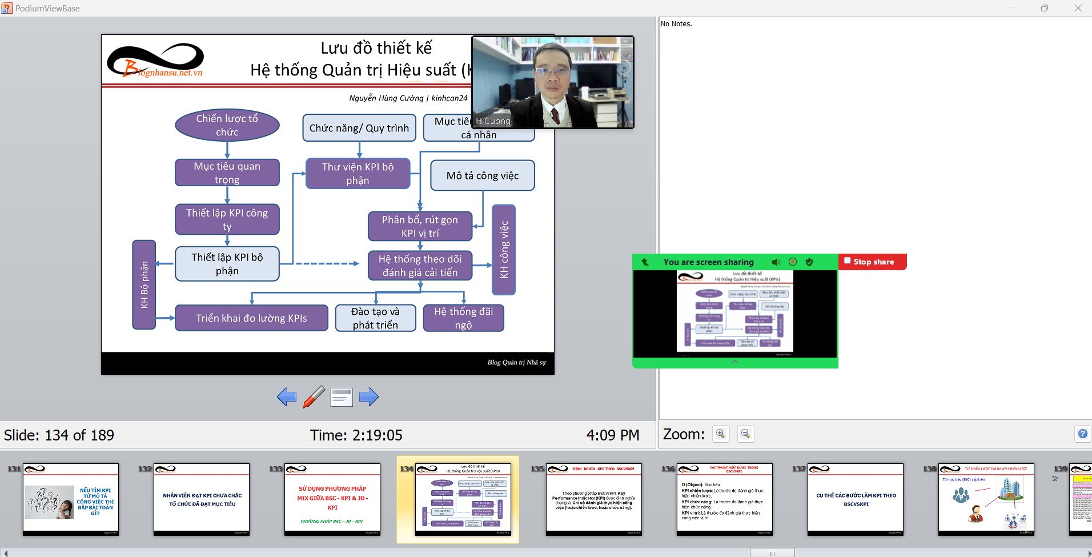1092x557 pixels.
Task: Click the thumbnail strip scrollbar handle
Action: click(772, 553)
